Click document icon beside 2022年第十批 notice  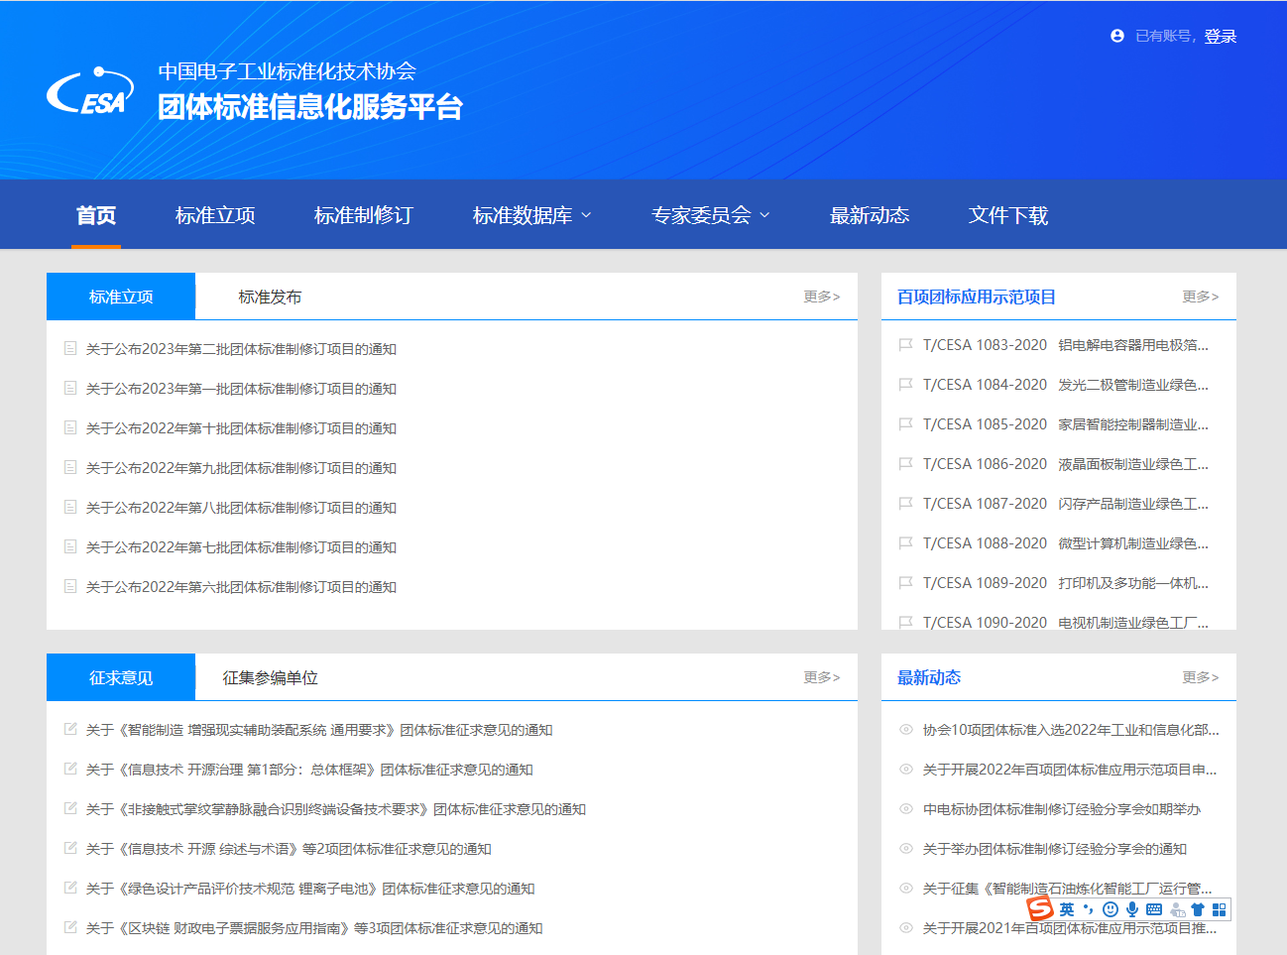[x=70, y=427]
